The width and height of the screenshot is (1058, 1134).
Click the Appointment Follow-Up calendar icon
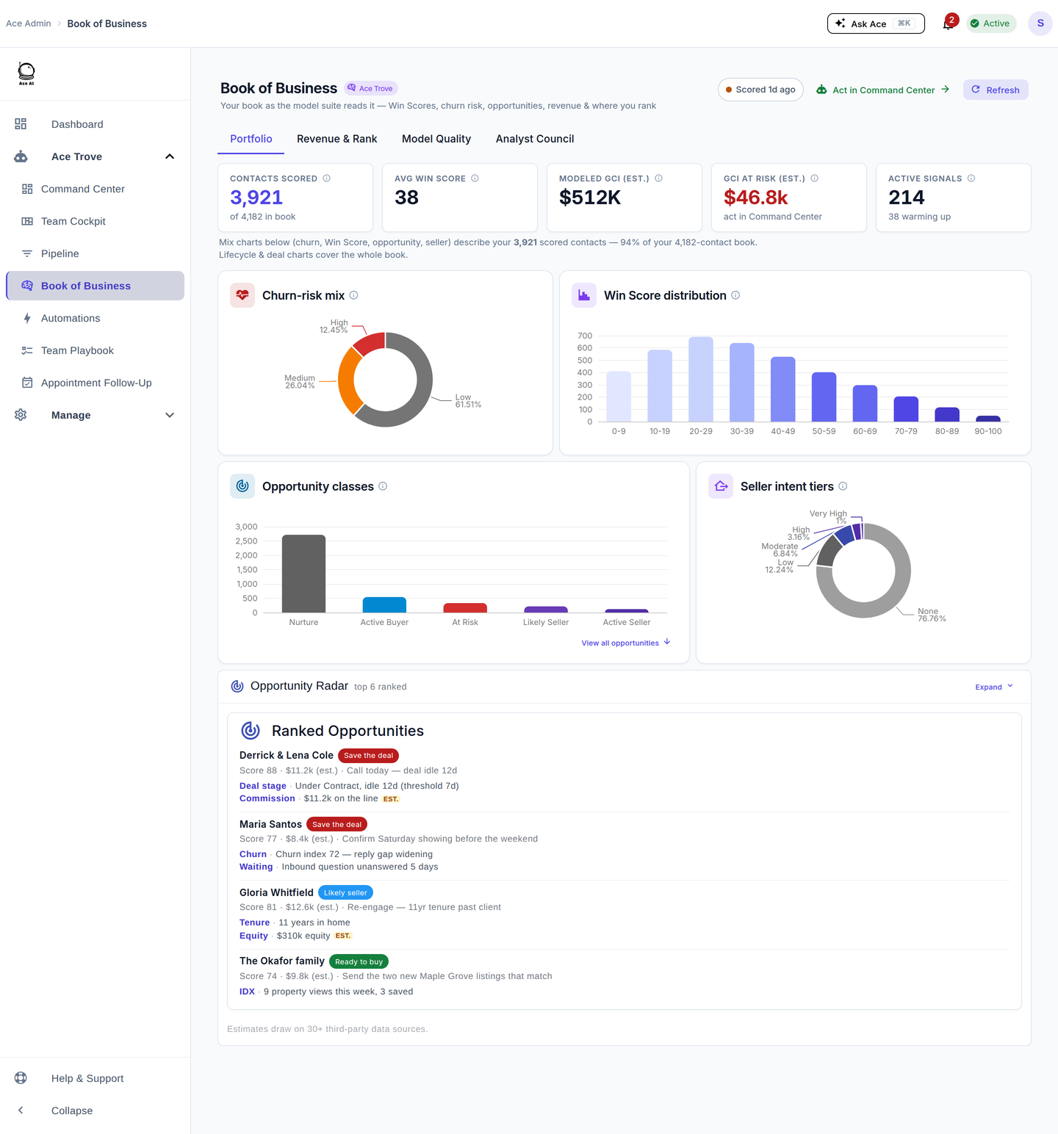[x=27, y=383]
